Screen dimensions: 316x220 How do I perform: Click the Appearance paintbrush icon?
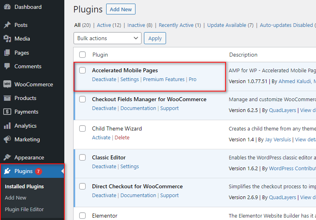(7, 157)
